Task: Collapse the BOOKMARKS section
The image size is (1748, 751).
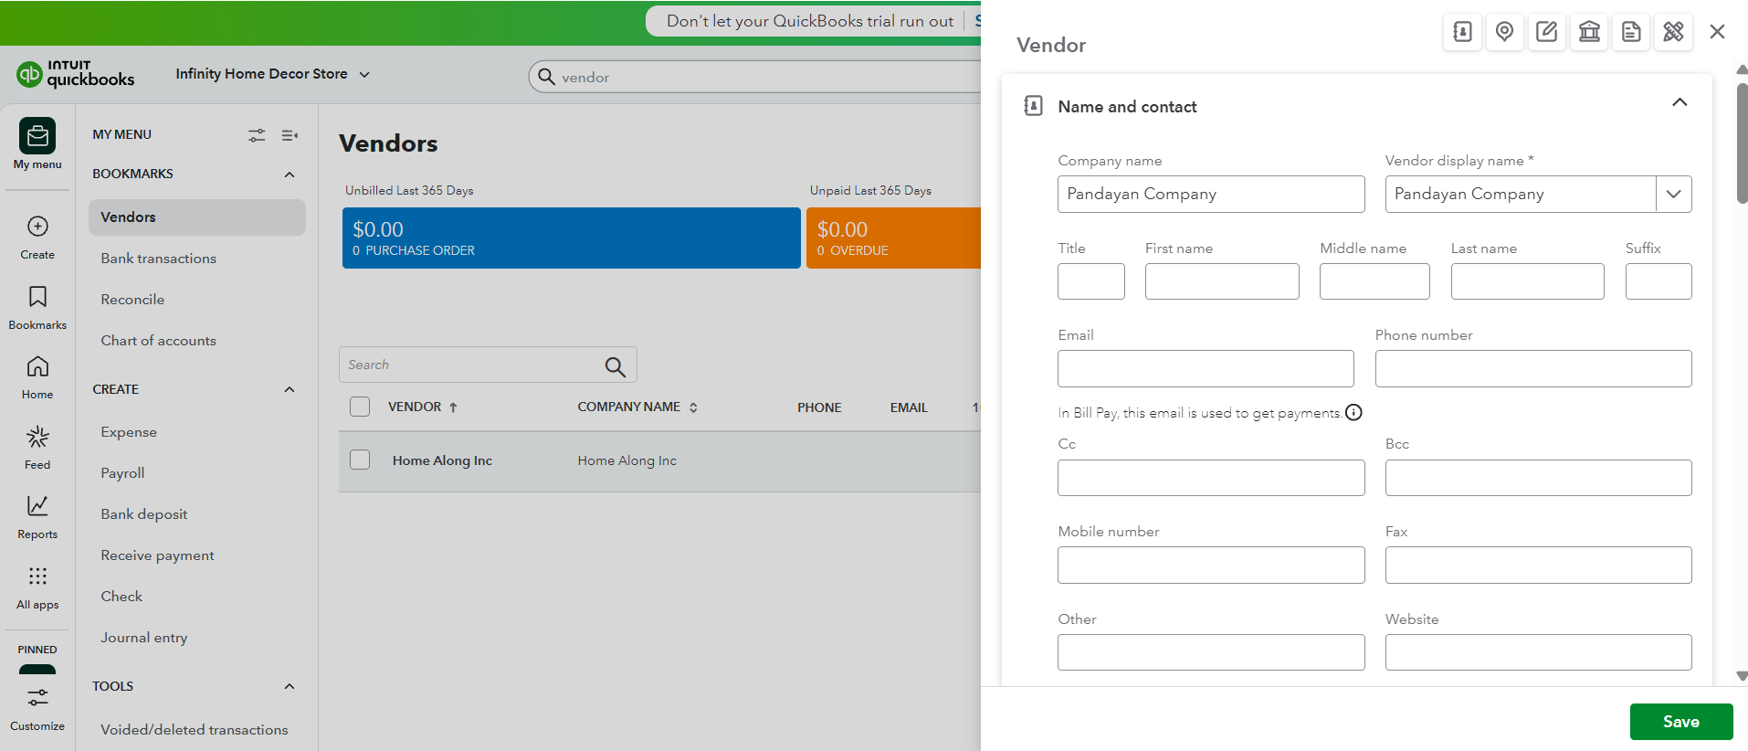Action: point(290,175)
